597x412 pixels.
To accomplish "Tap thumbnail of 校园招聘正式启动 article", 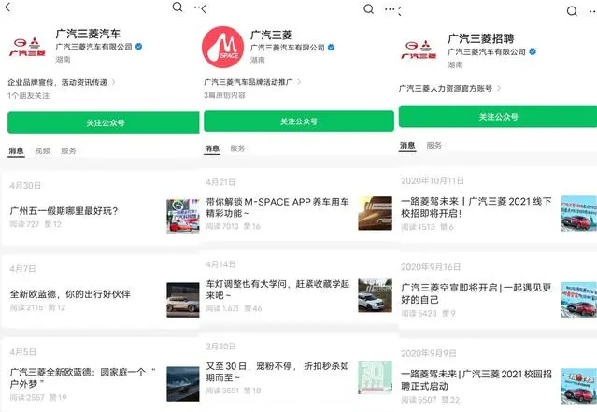I will click(x=578, y=386).
